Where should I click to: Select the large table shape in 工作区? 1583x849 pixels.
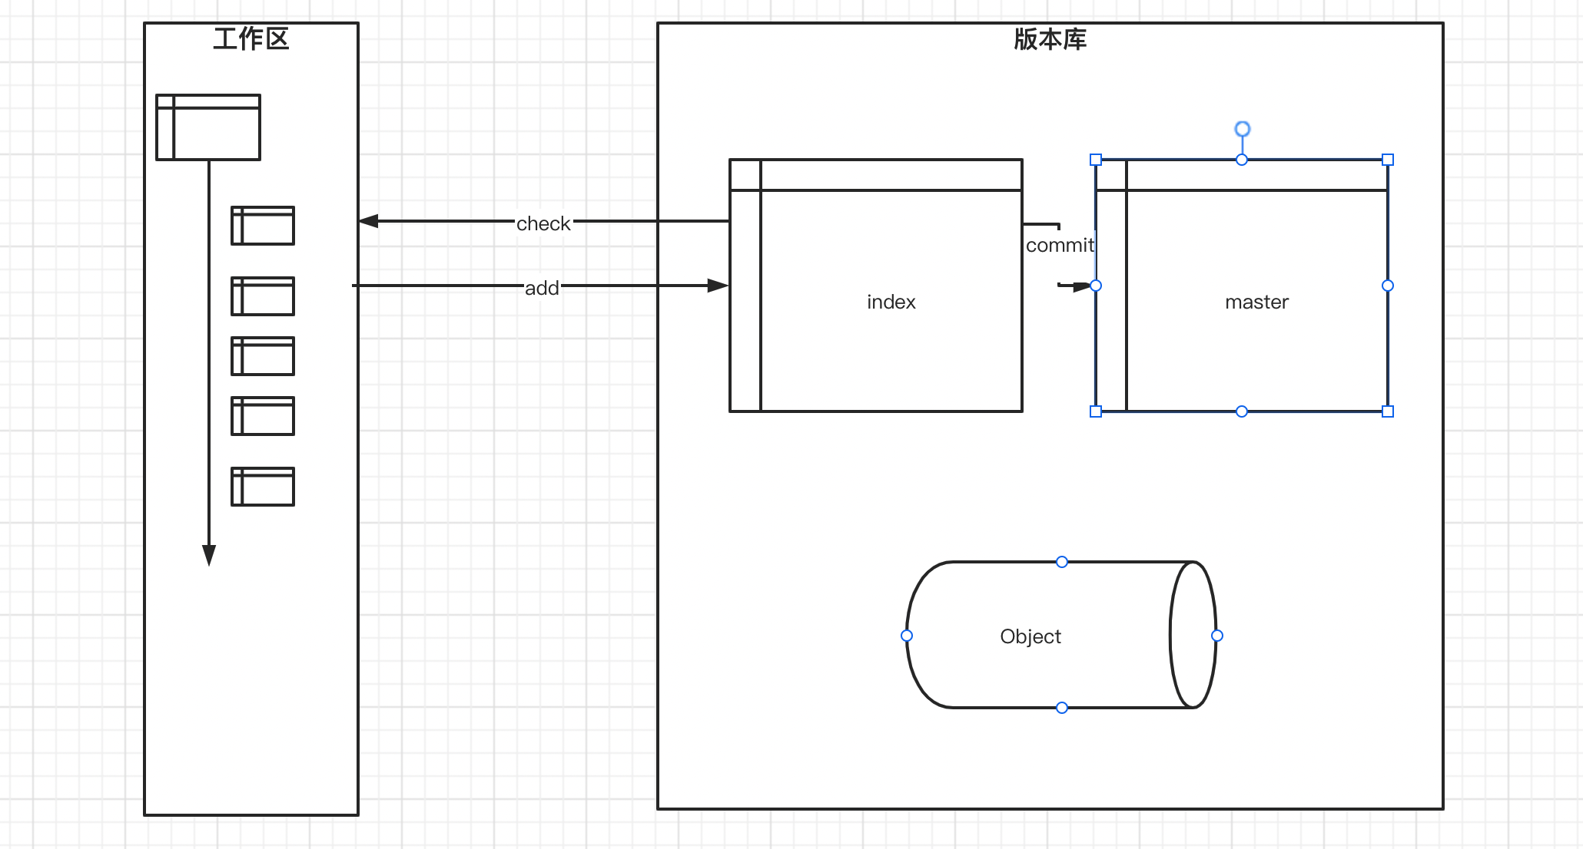[208, 127]
